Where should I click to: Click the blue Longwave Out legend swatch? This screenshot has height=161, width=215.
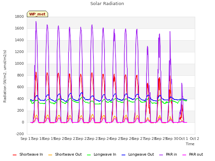[123, 155]
